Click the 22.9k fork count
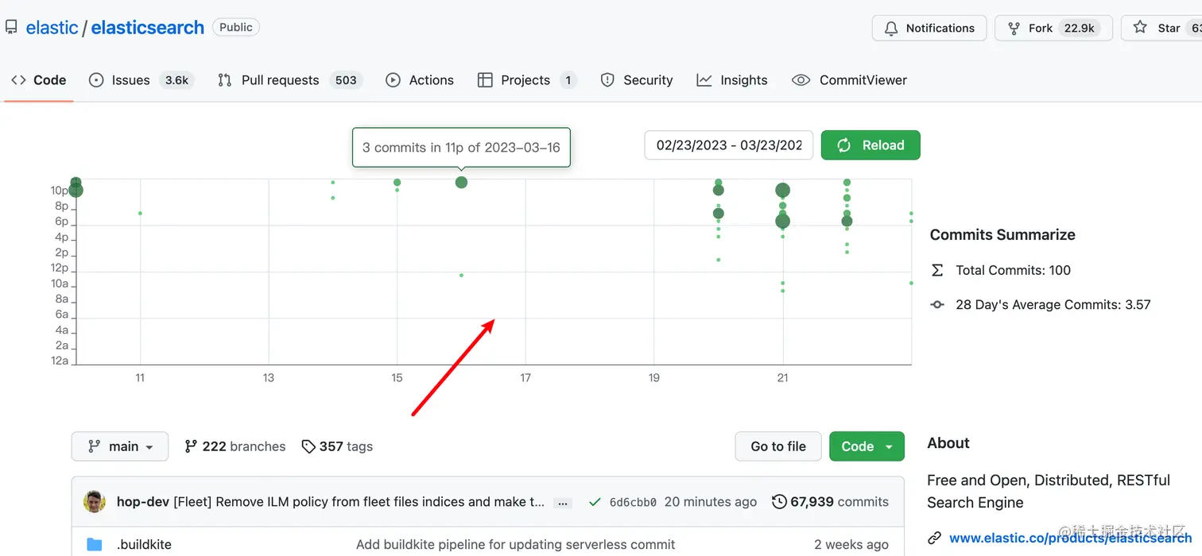 pos(1080,28)
